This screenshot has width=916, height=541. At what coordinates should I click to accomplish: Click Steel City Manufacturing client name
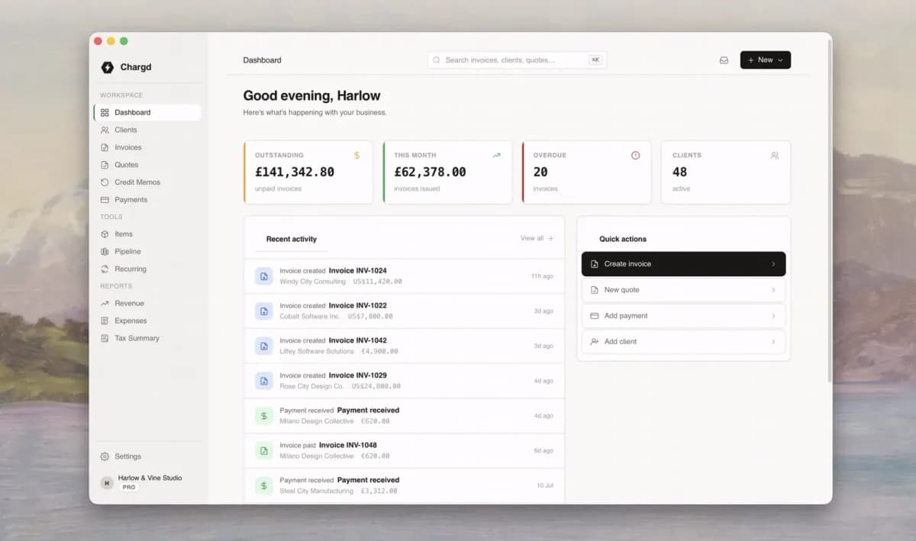tap(316, 491)
